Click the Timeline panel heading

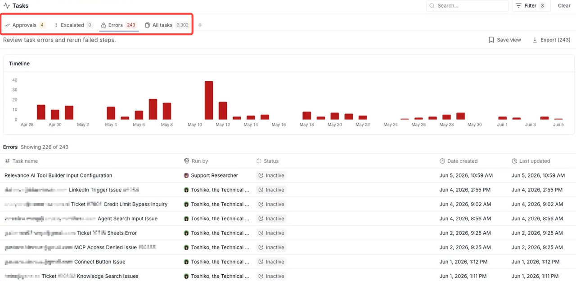[19, 64]
